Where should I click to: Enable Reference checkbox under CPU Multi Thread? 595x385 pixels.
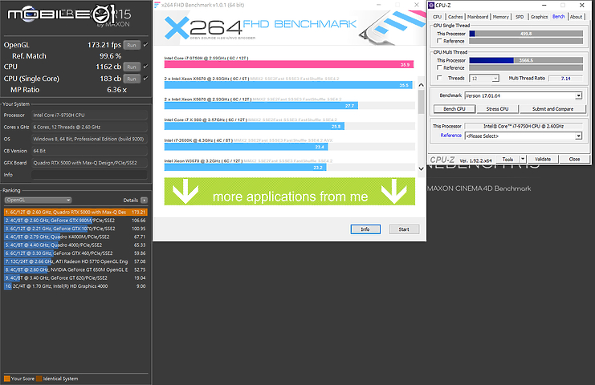[439, 67]
